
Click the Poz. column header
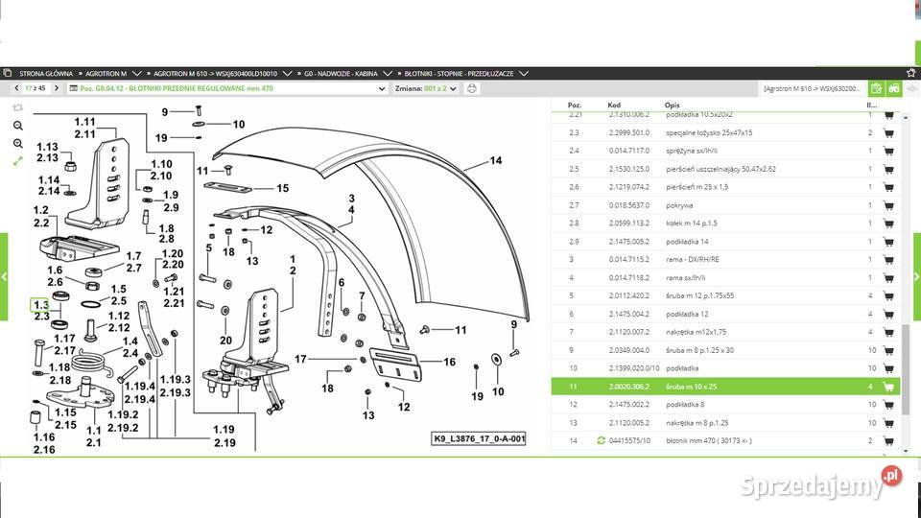(575, 106)
